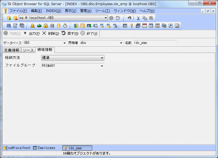Click the 削除(D) delete button

point(51,33)
